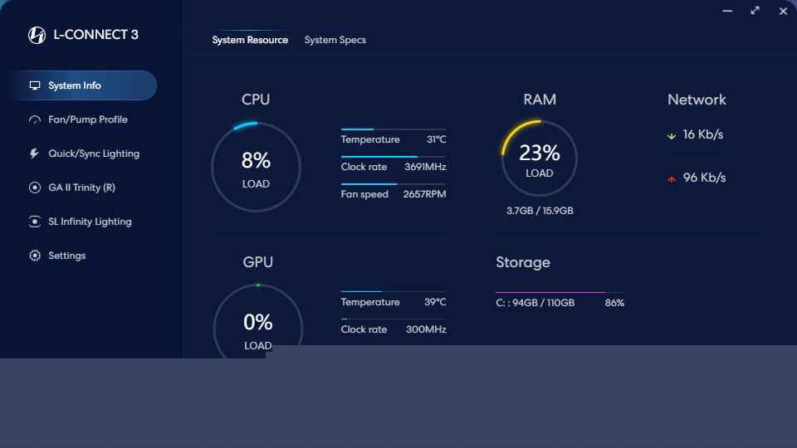The width and height of the screenshot is (797, 448).
Task: Click the GA II Trinity (R) device icon
Action: (x=35, y=187)
